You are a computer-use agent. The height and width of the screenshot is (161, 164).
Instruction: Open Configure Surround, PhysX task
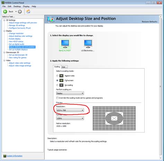pyautogui.click(x=20, y=28)
